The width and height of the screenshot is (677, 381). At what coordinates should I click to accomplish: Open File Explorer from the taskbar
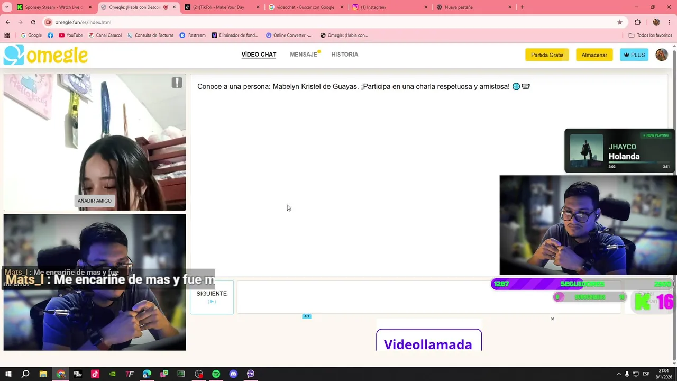pos(43,374)
